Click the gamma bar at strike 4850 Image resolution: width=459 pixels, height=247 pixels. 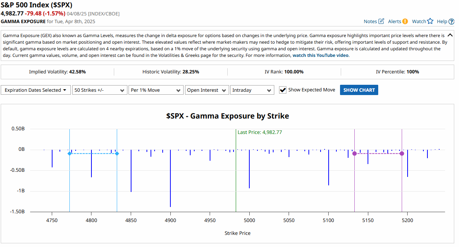tap(131, 171)
